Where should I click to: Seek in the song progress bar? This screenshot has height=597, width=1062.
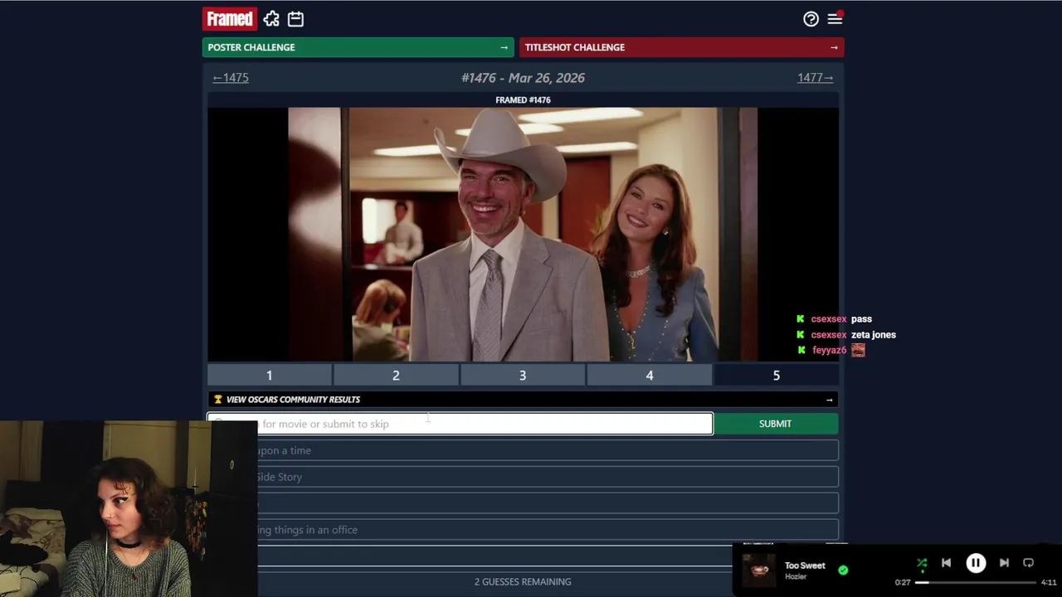[975, 582]
